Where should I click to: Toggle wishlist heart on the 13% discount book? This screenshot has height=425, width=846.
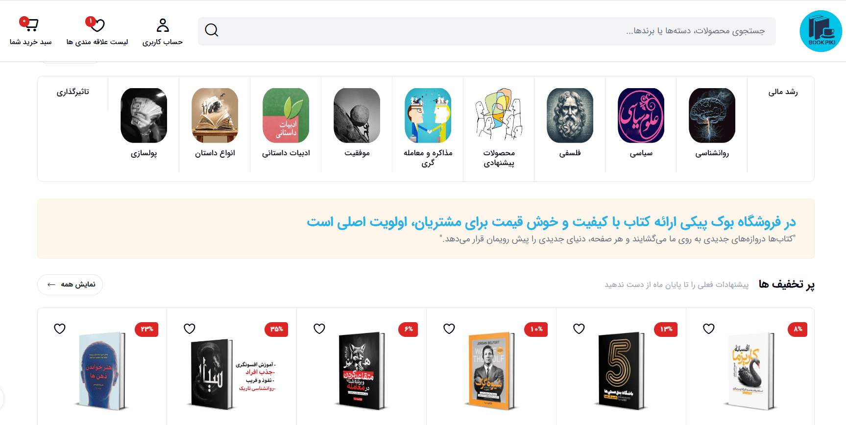pos(579,329)
